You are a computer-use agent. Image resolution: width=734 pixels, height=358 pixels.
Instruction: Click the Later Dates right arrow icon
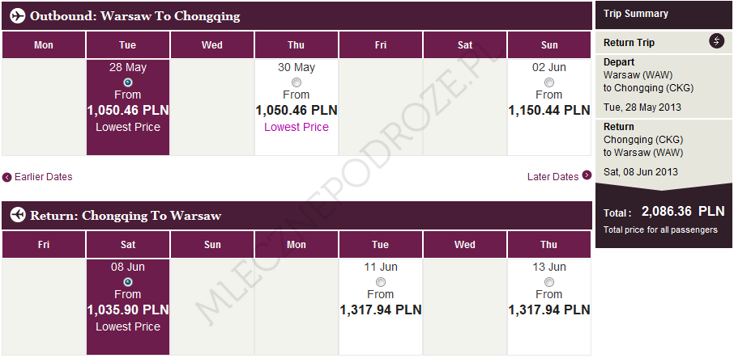point(587,177)
